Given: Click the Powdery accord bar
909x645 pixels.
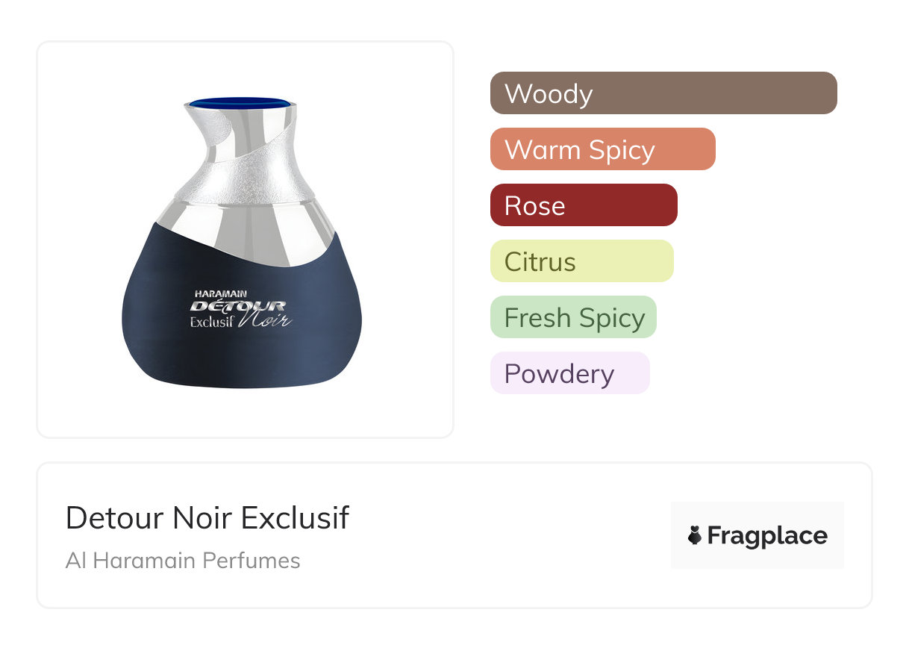Looking at the screenshot, I should 569,373.
